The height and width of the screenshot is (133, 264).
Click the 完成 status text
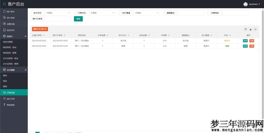pos(227,46)
